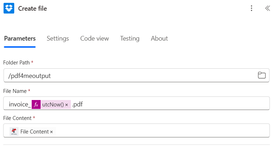Open the About tab
Image resolution: width=272 pixels, height=147 pixels.
tap(159, 38)
